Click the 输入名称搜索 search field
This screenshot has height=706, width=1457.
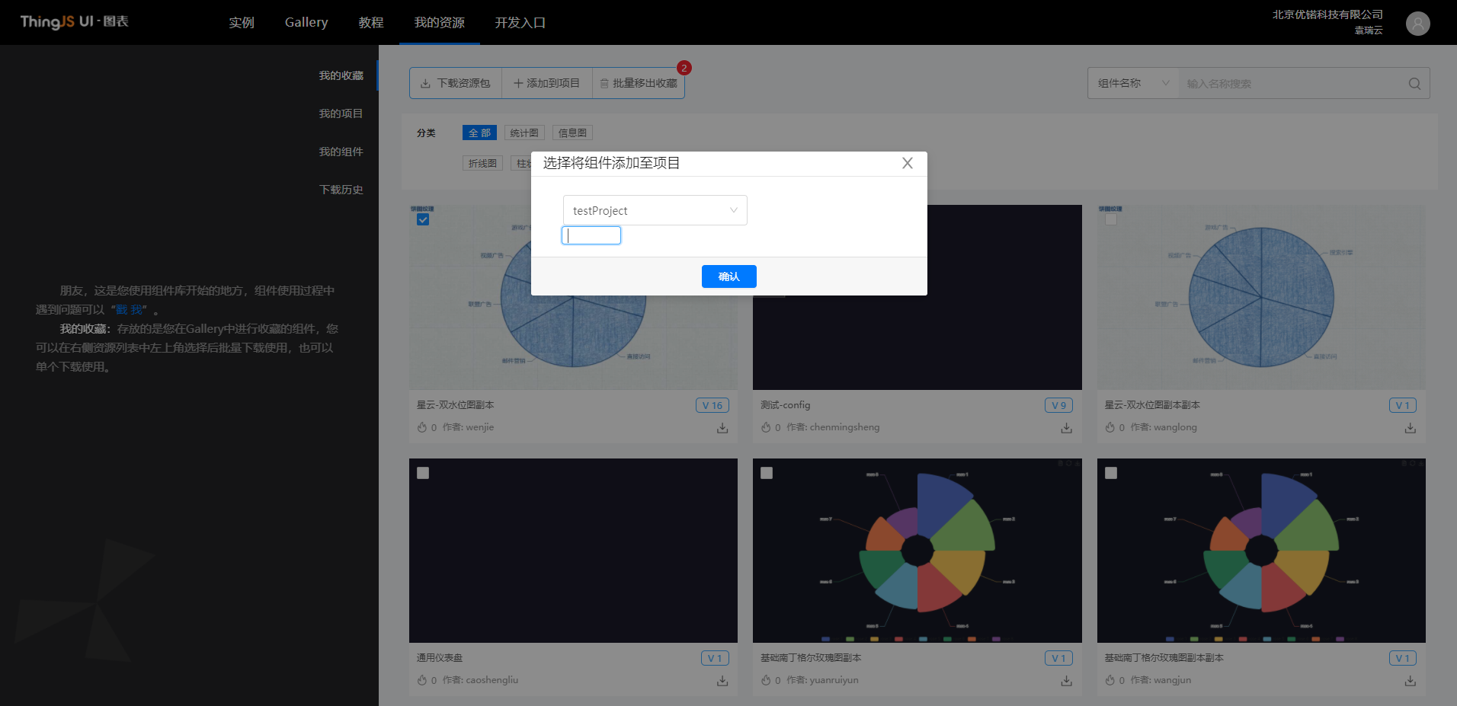point(1292,84)
